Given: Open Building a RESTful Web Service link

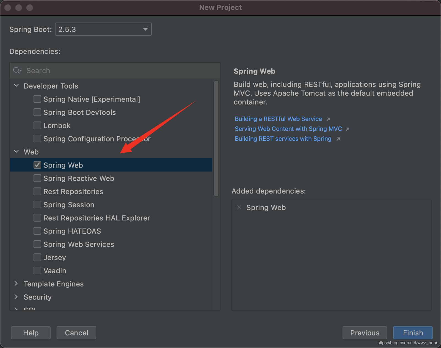Looking at the screenshot, I should [x=278, y=119].
